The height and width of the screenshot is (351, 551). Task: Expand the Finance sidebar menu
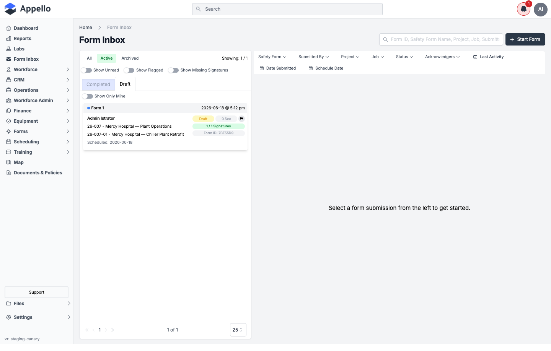pyautogui.click(x=37, y=111)
